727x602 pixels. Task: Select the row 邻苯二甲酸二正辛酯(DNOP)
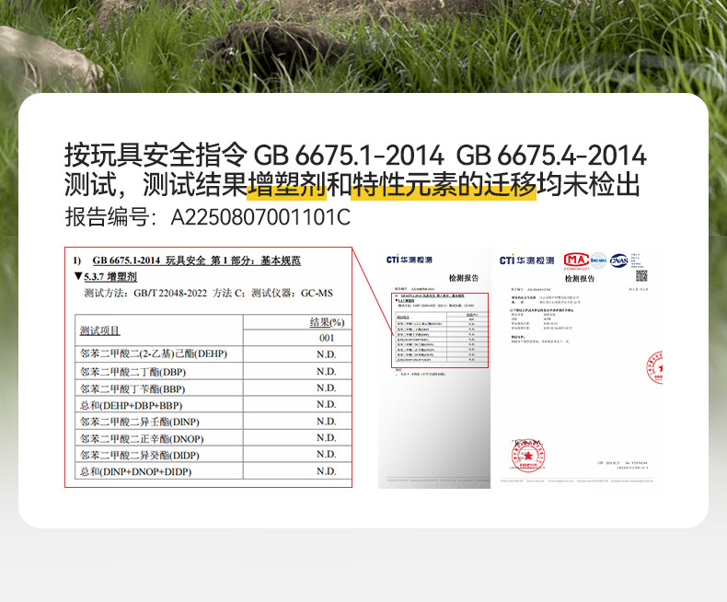(213, 438)
